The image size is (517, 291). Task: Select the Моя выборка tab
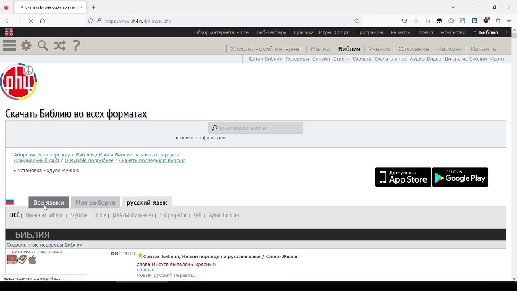click(95, 202)
